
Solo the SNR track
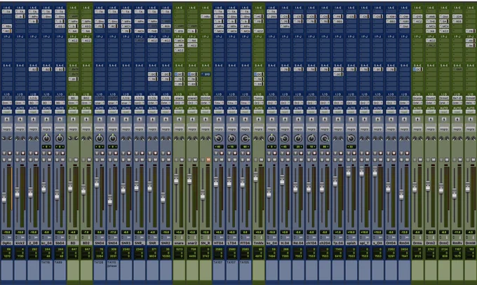tap(149, 160)
